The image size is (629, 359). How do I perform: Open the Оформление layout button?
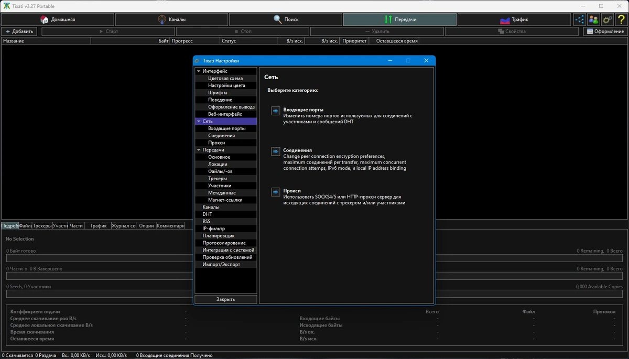(605, 31)
